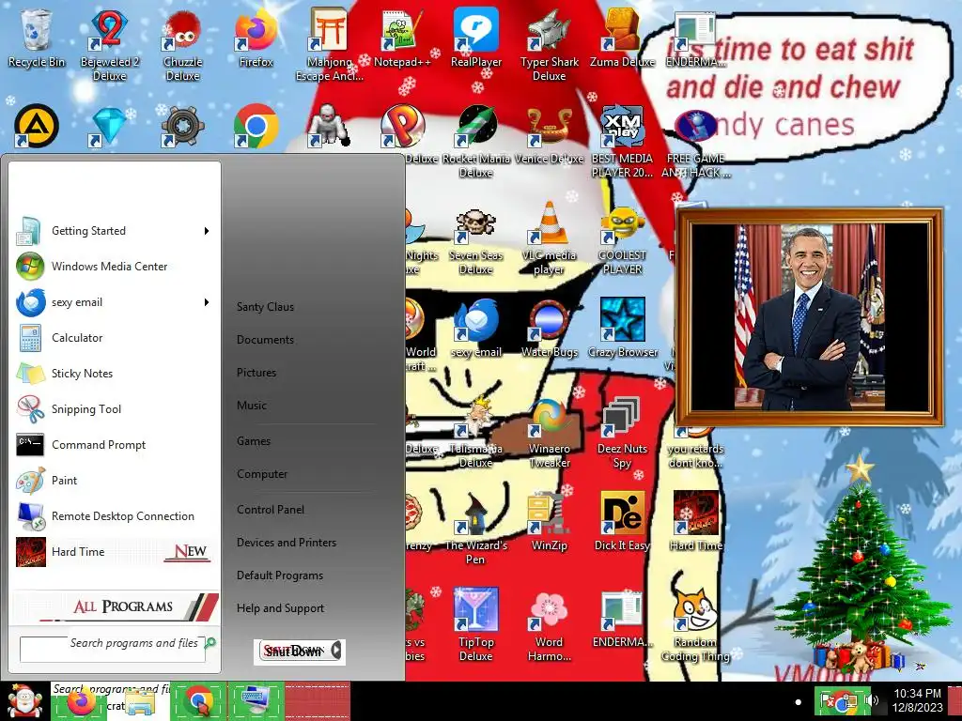Click the All Programs button

click(x=116, y=606)
